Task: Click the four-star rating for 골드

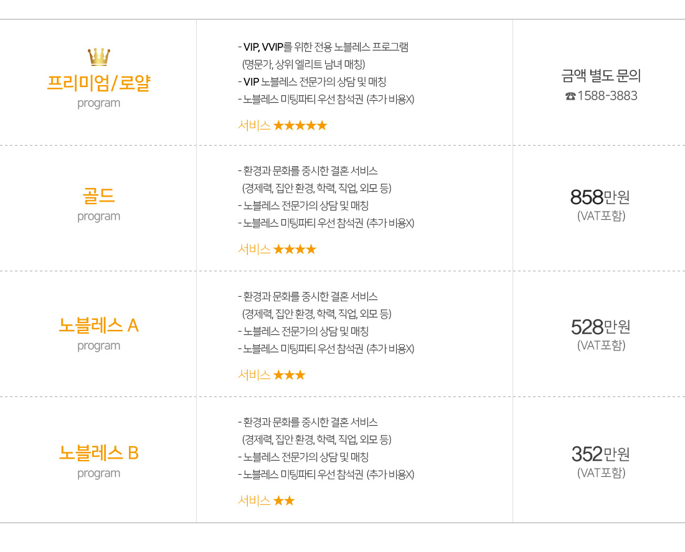Action: click(x=295, y=250)
